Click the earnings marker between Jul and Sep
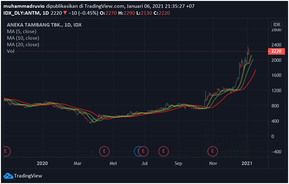The height and width of the screenshot is (184, 289). click(x=163, y=150)
